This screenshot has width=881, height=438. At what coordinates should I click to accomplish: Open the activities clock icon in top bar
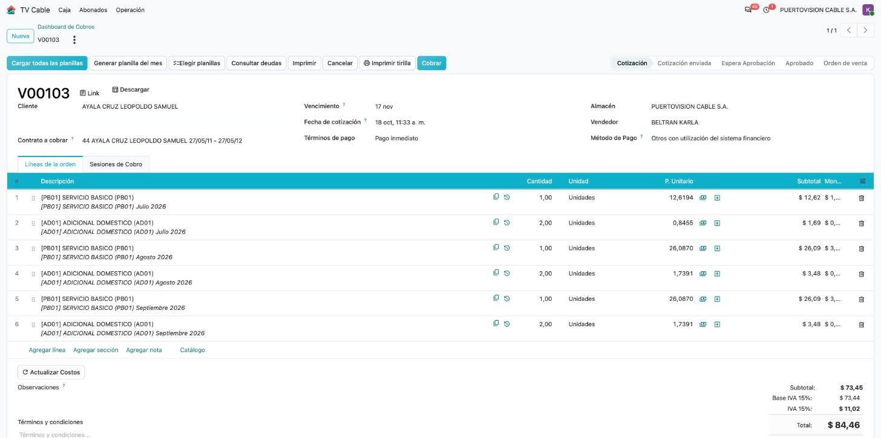point(767,10)
